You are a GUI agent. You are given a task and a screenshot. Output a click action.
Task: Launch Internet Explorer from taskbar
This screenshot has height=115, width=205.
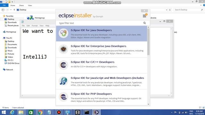click(12, 112)
